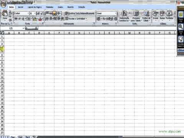
Task: Open the Revisão tab
Action: coord(71,7)
